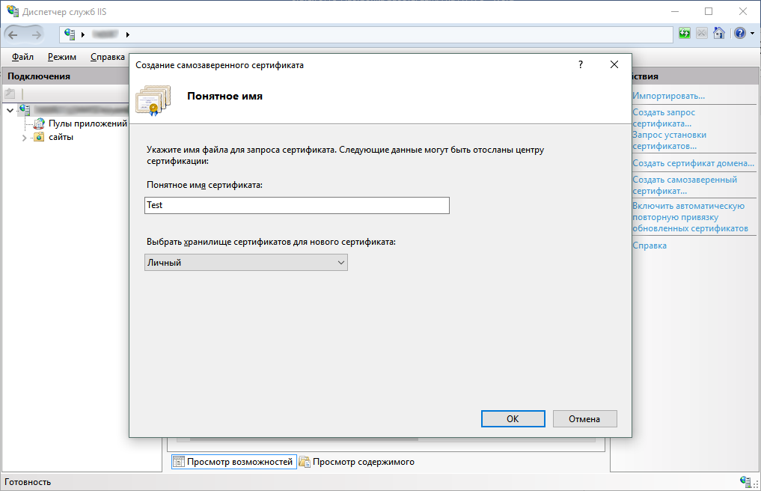The height and width of the screenshot is (491, 761).
Task: Click the certificate friendly name field containing Test
Action: pos(296,205)
